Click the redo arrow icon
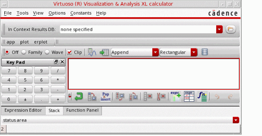Screen dimensions: 262x136 pyautogui.click(x=230, y=97)
